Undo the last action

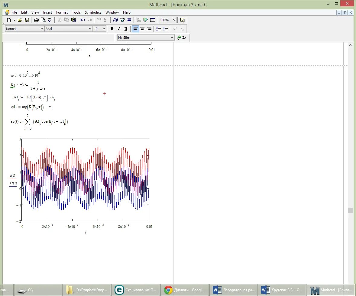(x=83, y=20)
